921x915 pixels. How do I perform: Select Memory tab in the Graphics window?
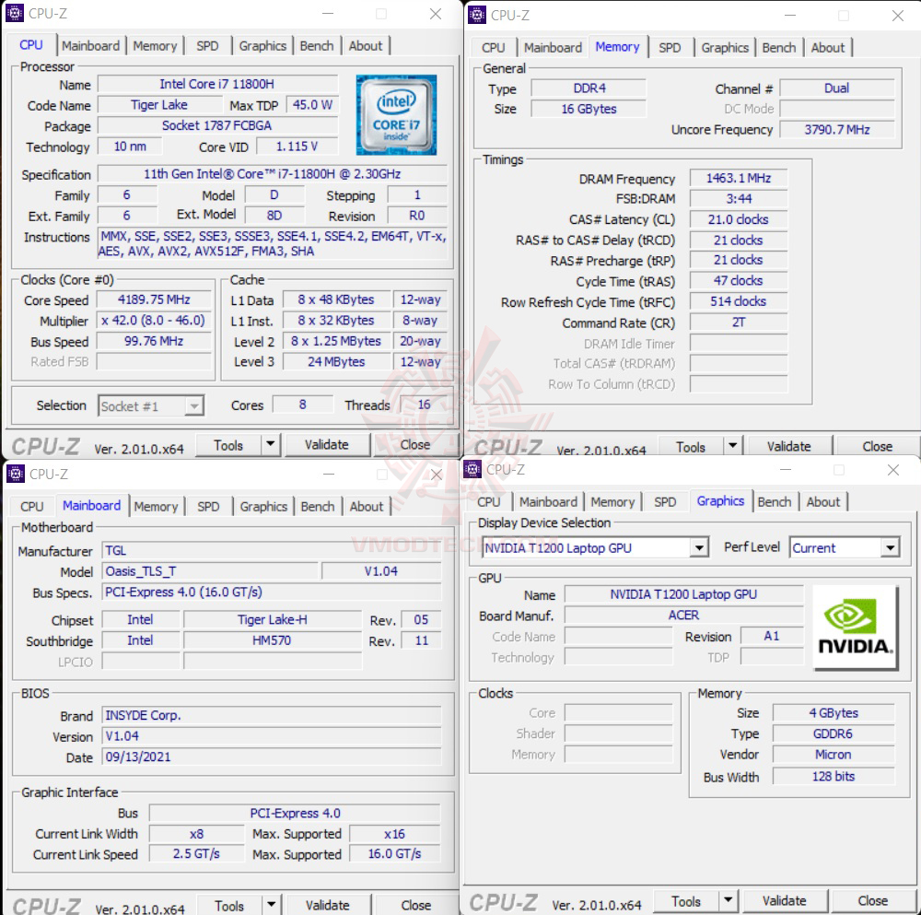point(612,502)
